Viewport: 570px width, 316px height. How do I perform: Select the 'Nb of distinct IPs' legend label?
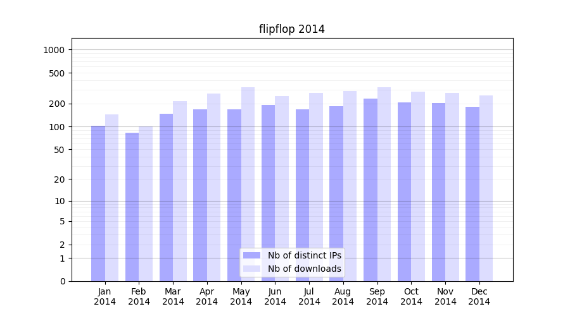coord(304,255)
